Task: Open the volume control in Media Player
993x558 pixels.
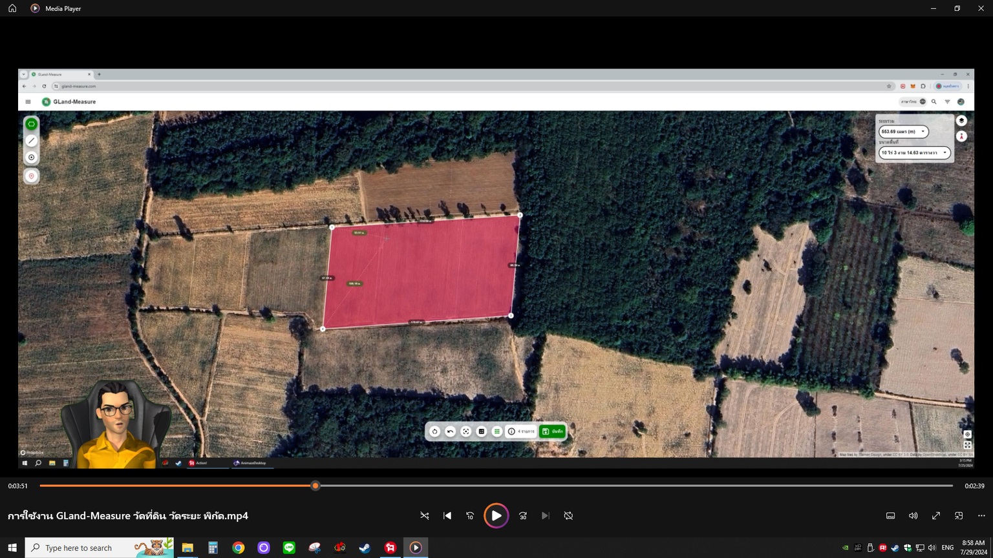Action: [913, 515]
